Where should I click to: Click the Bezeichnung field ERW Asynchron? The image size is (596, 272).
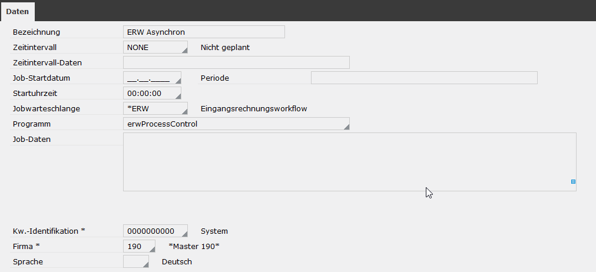point(204,32)
